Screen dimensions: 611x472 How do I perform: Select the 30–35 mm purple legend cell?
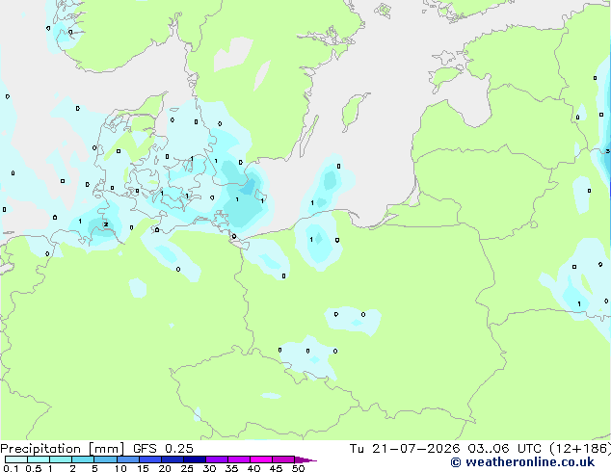pos(216,459)
